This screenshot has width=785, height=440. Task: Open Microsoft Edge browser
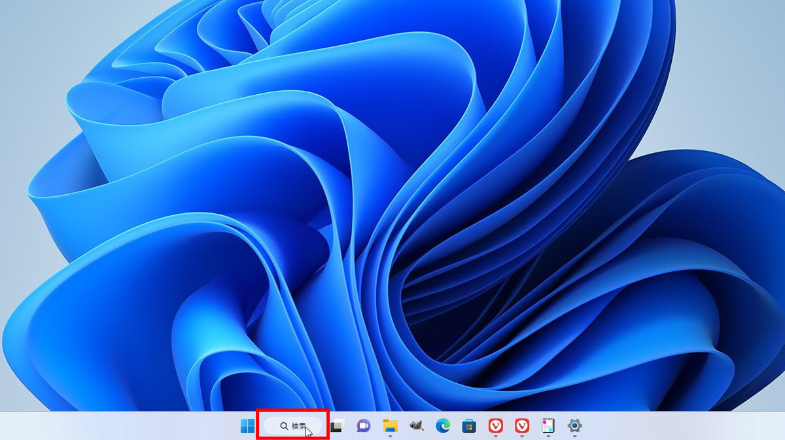click(x=443, y=426)
